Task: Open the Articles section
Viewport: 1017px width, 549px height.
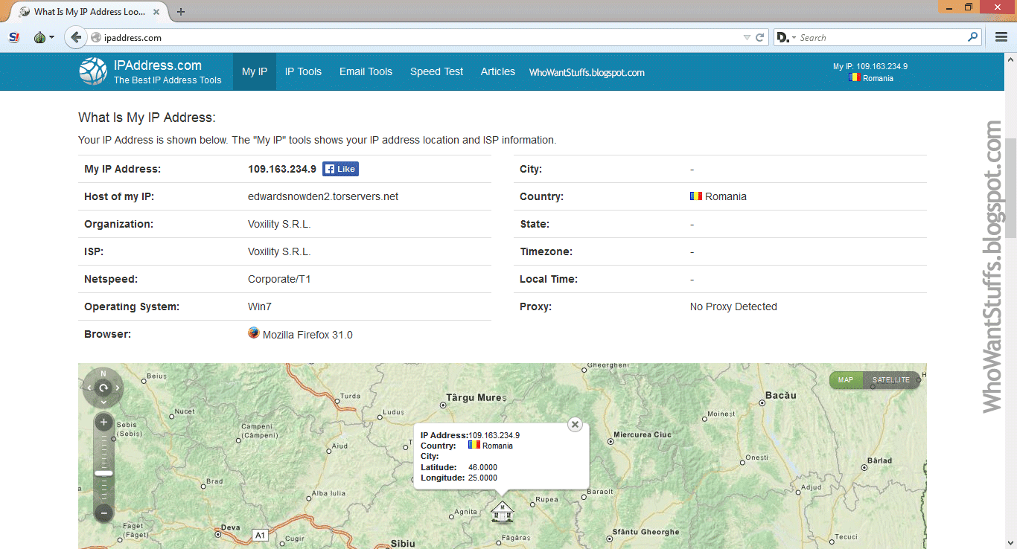Action: [x=498, y=71]
